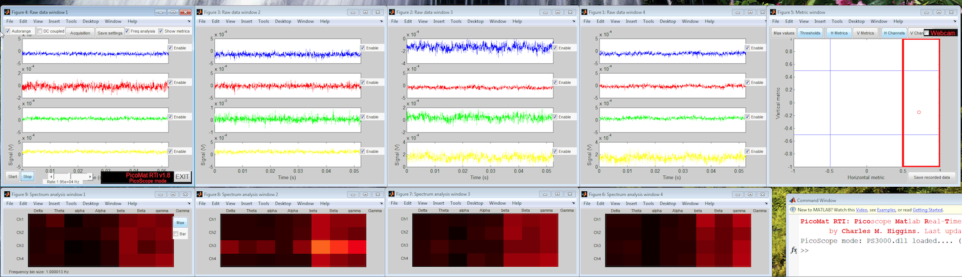Click the fx function browser icon
962x277 pixels.
point(794,251)
